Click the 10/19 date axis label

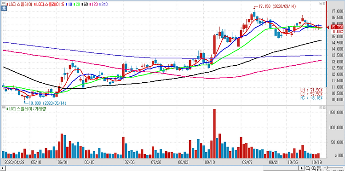pos(317,162)
